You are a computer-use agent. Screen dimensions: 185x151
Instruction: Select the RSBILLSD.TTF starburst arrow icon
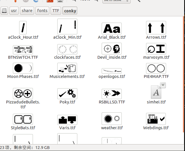coord(112,94)
